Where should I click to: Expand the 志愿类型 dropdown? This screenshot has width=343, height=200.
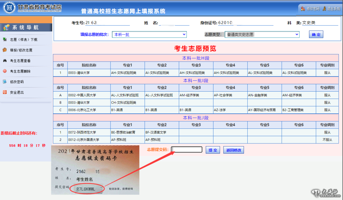click(262, 34)
